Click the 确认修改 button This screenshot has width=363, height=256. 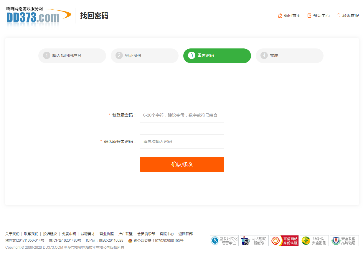182,164
